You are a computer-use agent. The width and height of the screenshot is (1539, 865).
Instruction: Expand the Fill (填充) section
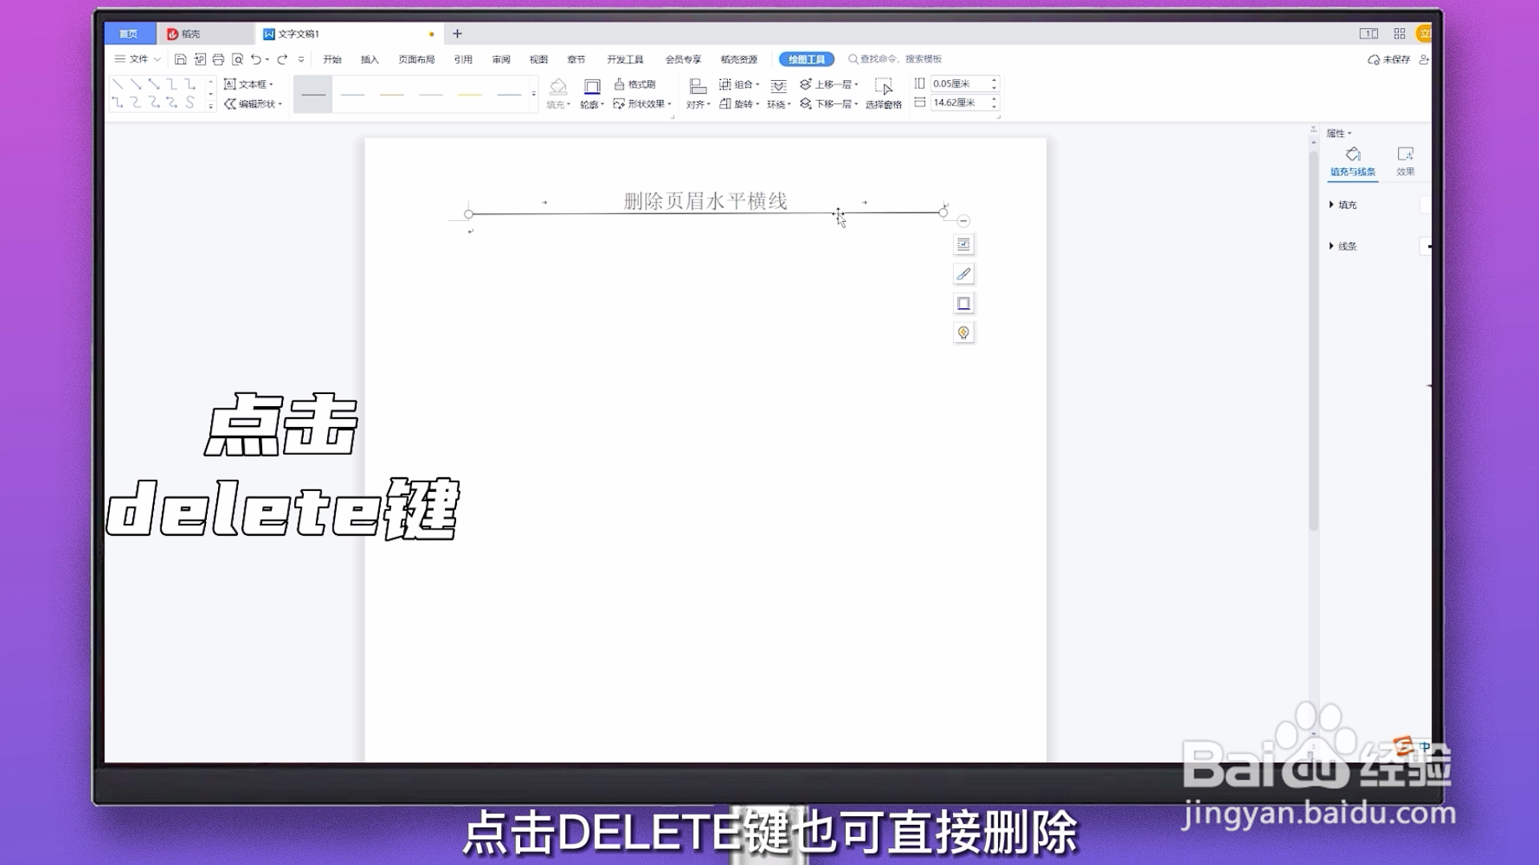(1343, 205)
